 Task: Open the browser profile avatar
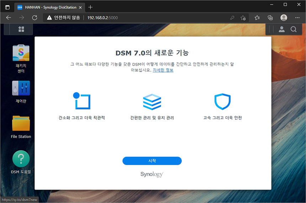(x=284, y=18)
